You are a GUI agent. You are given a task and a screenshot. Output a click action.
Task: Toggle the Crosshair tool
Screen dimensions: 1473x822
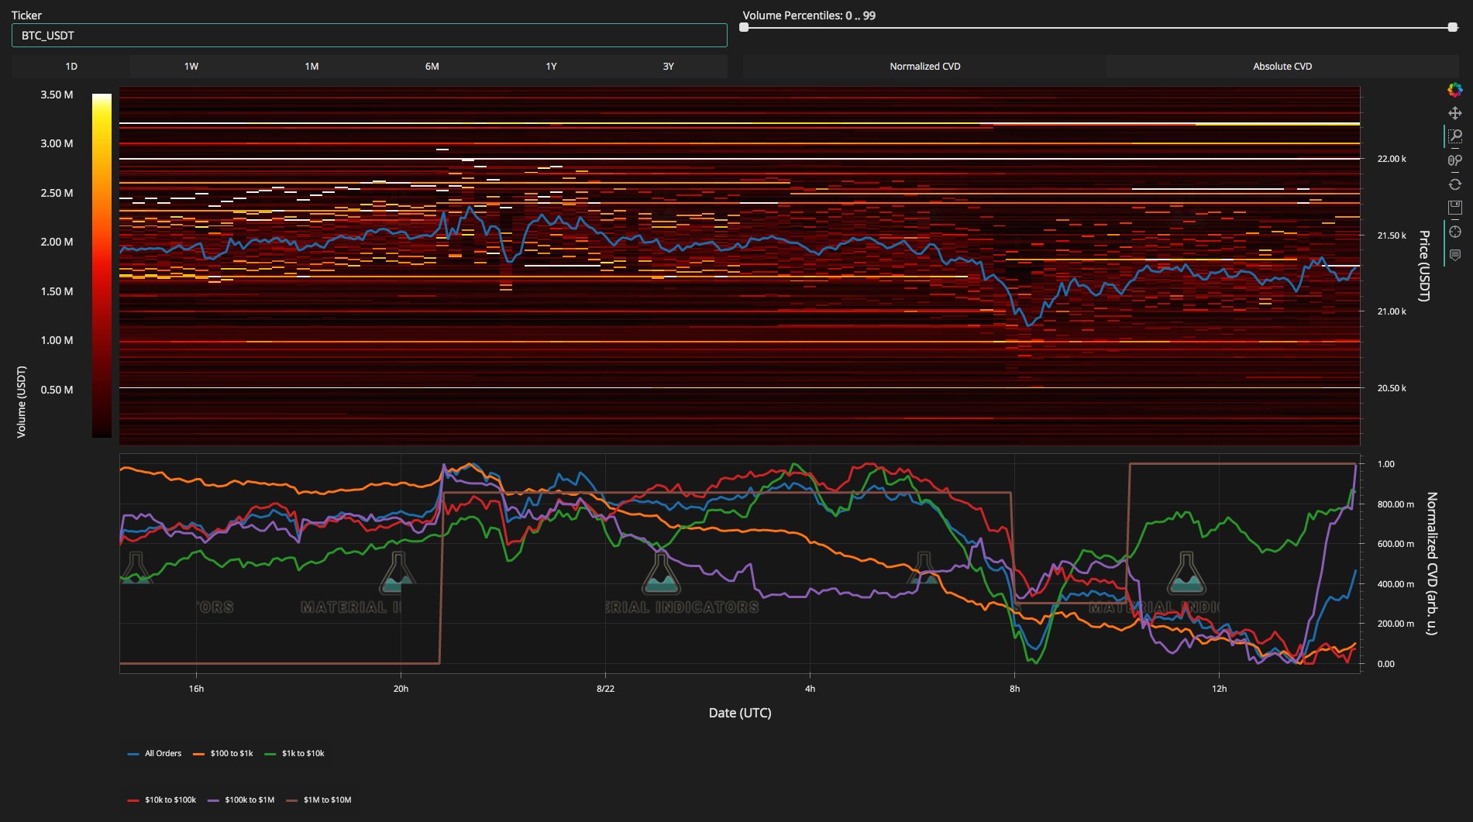tap(1454, 232)
